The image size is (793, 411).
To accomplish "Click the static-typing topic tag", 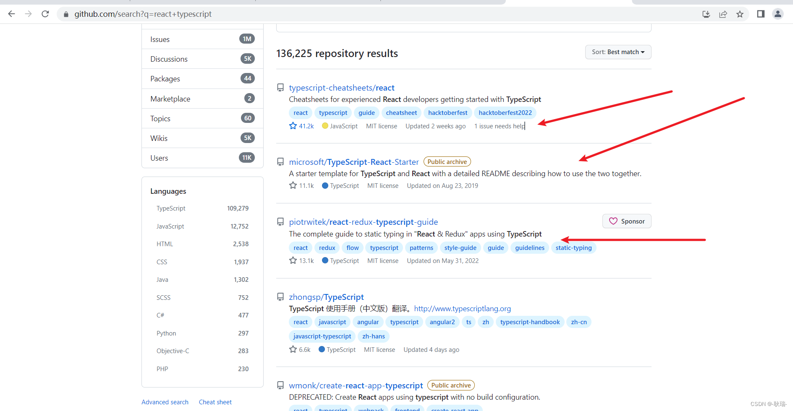I will coord(573,248).
